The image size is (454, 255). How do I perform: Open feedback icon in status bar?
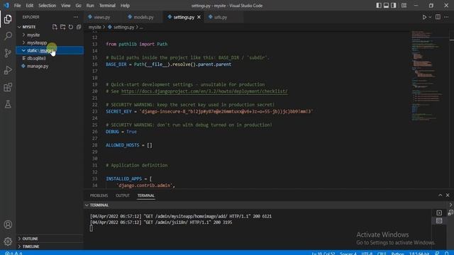(437, 254)
